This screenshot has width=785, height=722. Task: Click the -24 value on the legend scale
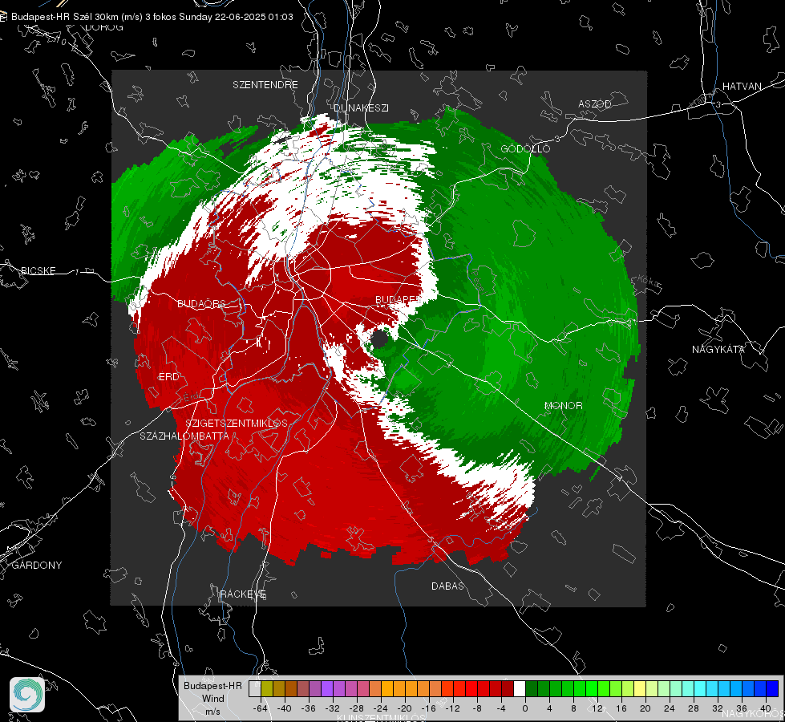(x=381, y=708)
